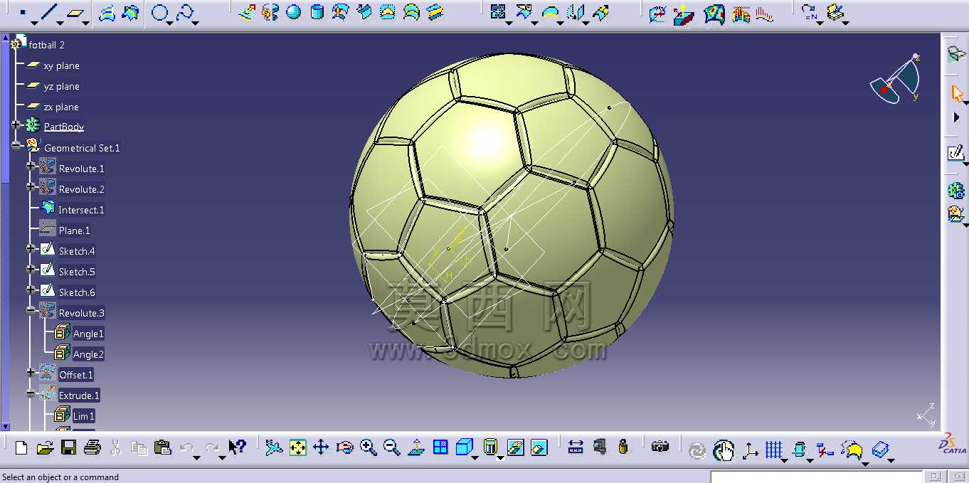
Task: Create a Sphere surface
Action: (x=293, y=12)
